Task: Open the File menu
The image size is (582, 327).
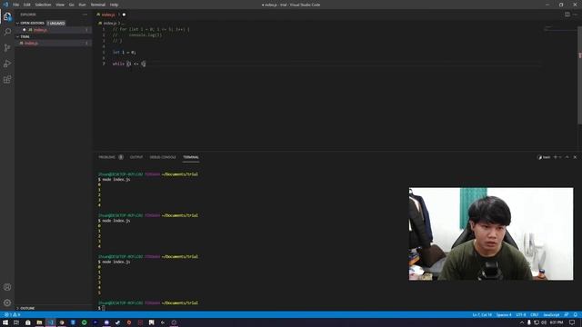Action: point(16,5)
